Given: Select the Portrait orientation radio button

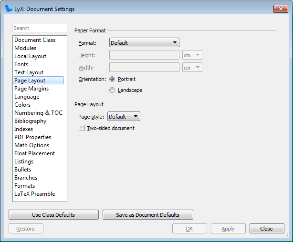Looking at the screenshot, I should pos(112,79).
